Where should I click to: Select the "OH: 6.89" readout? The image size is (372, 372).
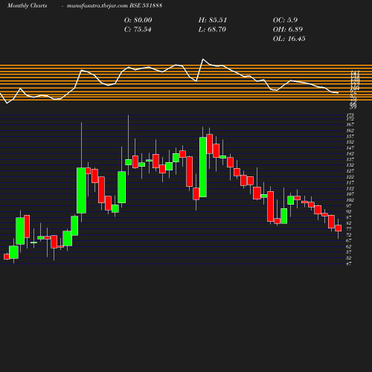tap(288, 30)
